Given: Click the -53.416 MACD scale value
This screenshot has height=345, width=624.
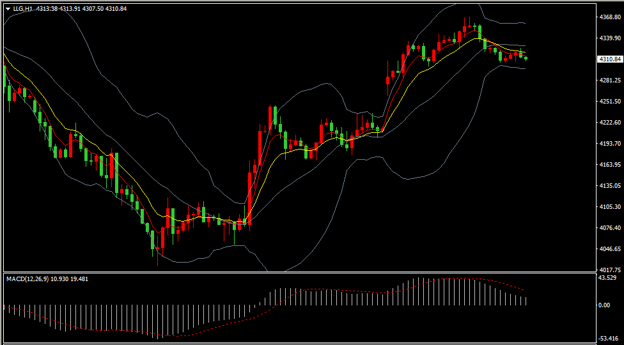Looking at the screenshot, I should 607,338.
